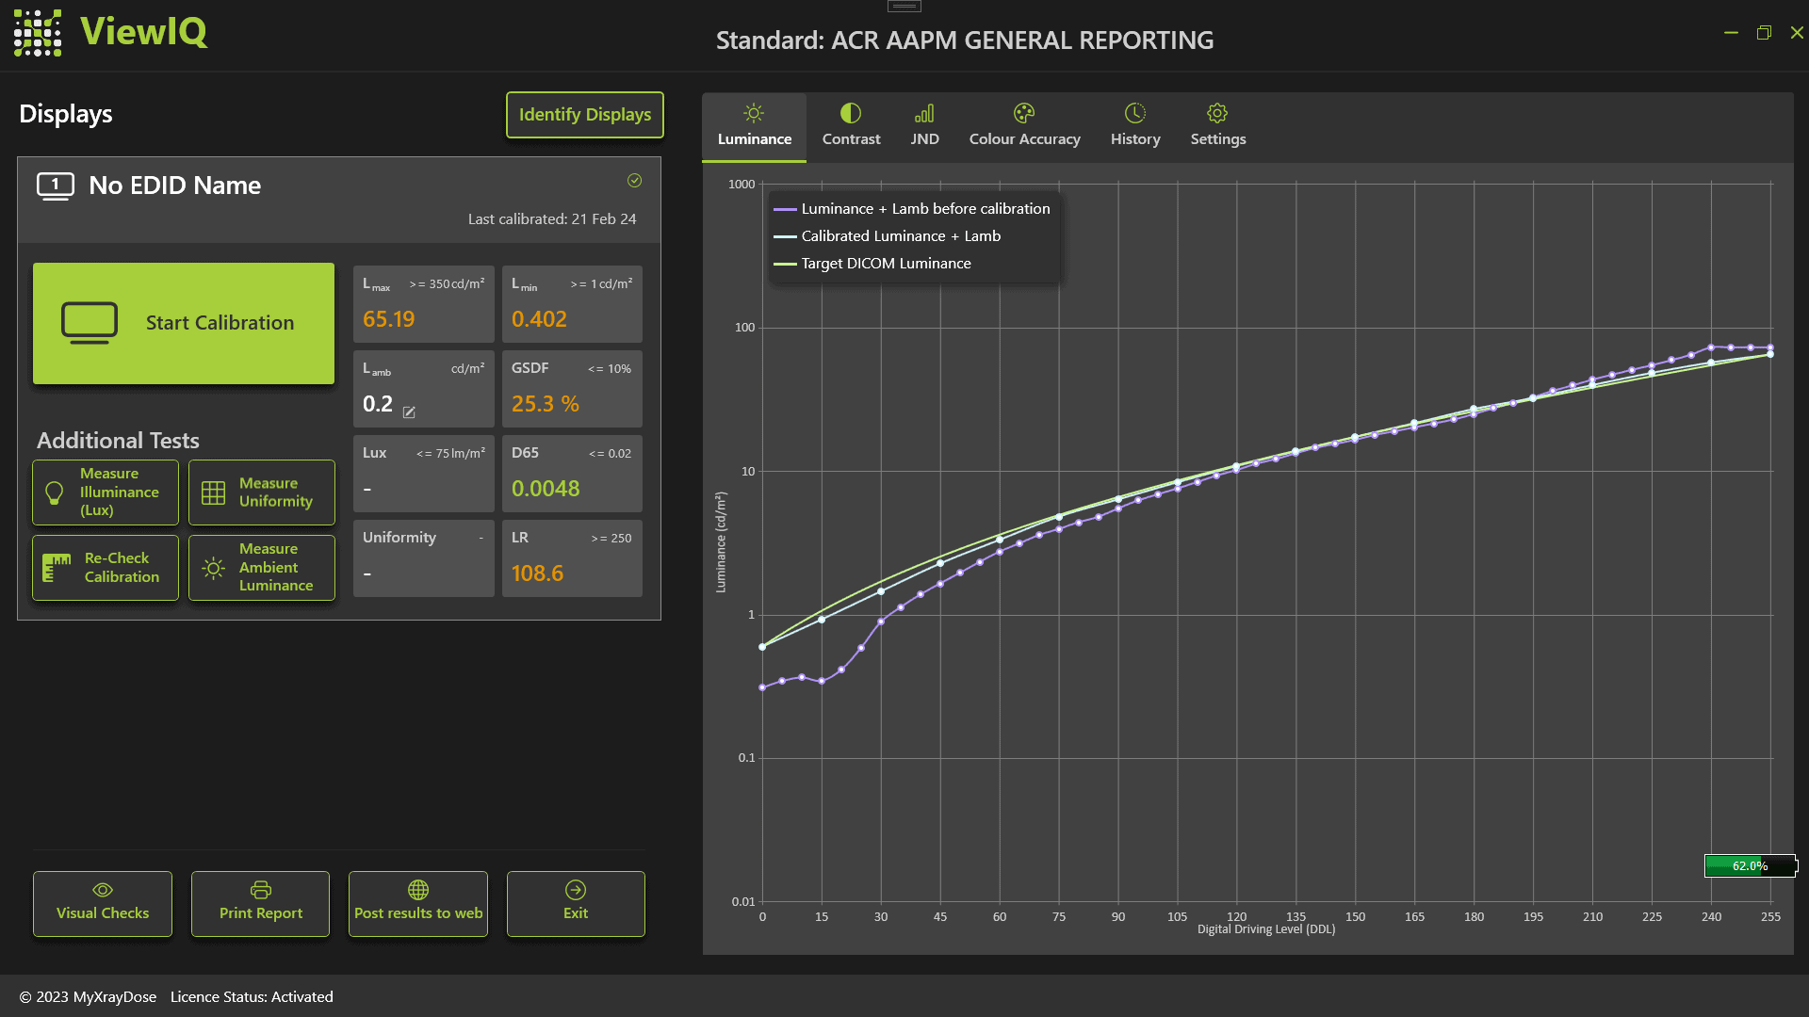The image size is (1809, 1017).
Task: Click the Measure Uniformity grid button
Action: (x=262, y=492)
